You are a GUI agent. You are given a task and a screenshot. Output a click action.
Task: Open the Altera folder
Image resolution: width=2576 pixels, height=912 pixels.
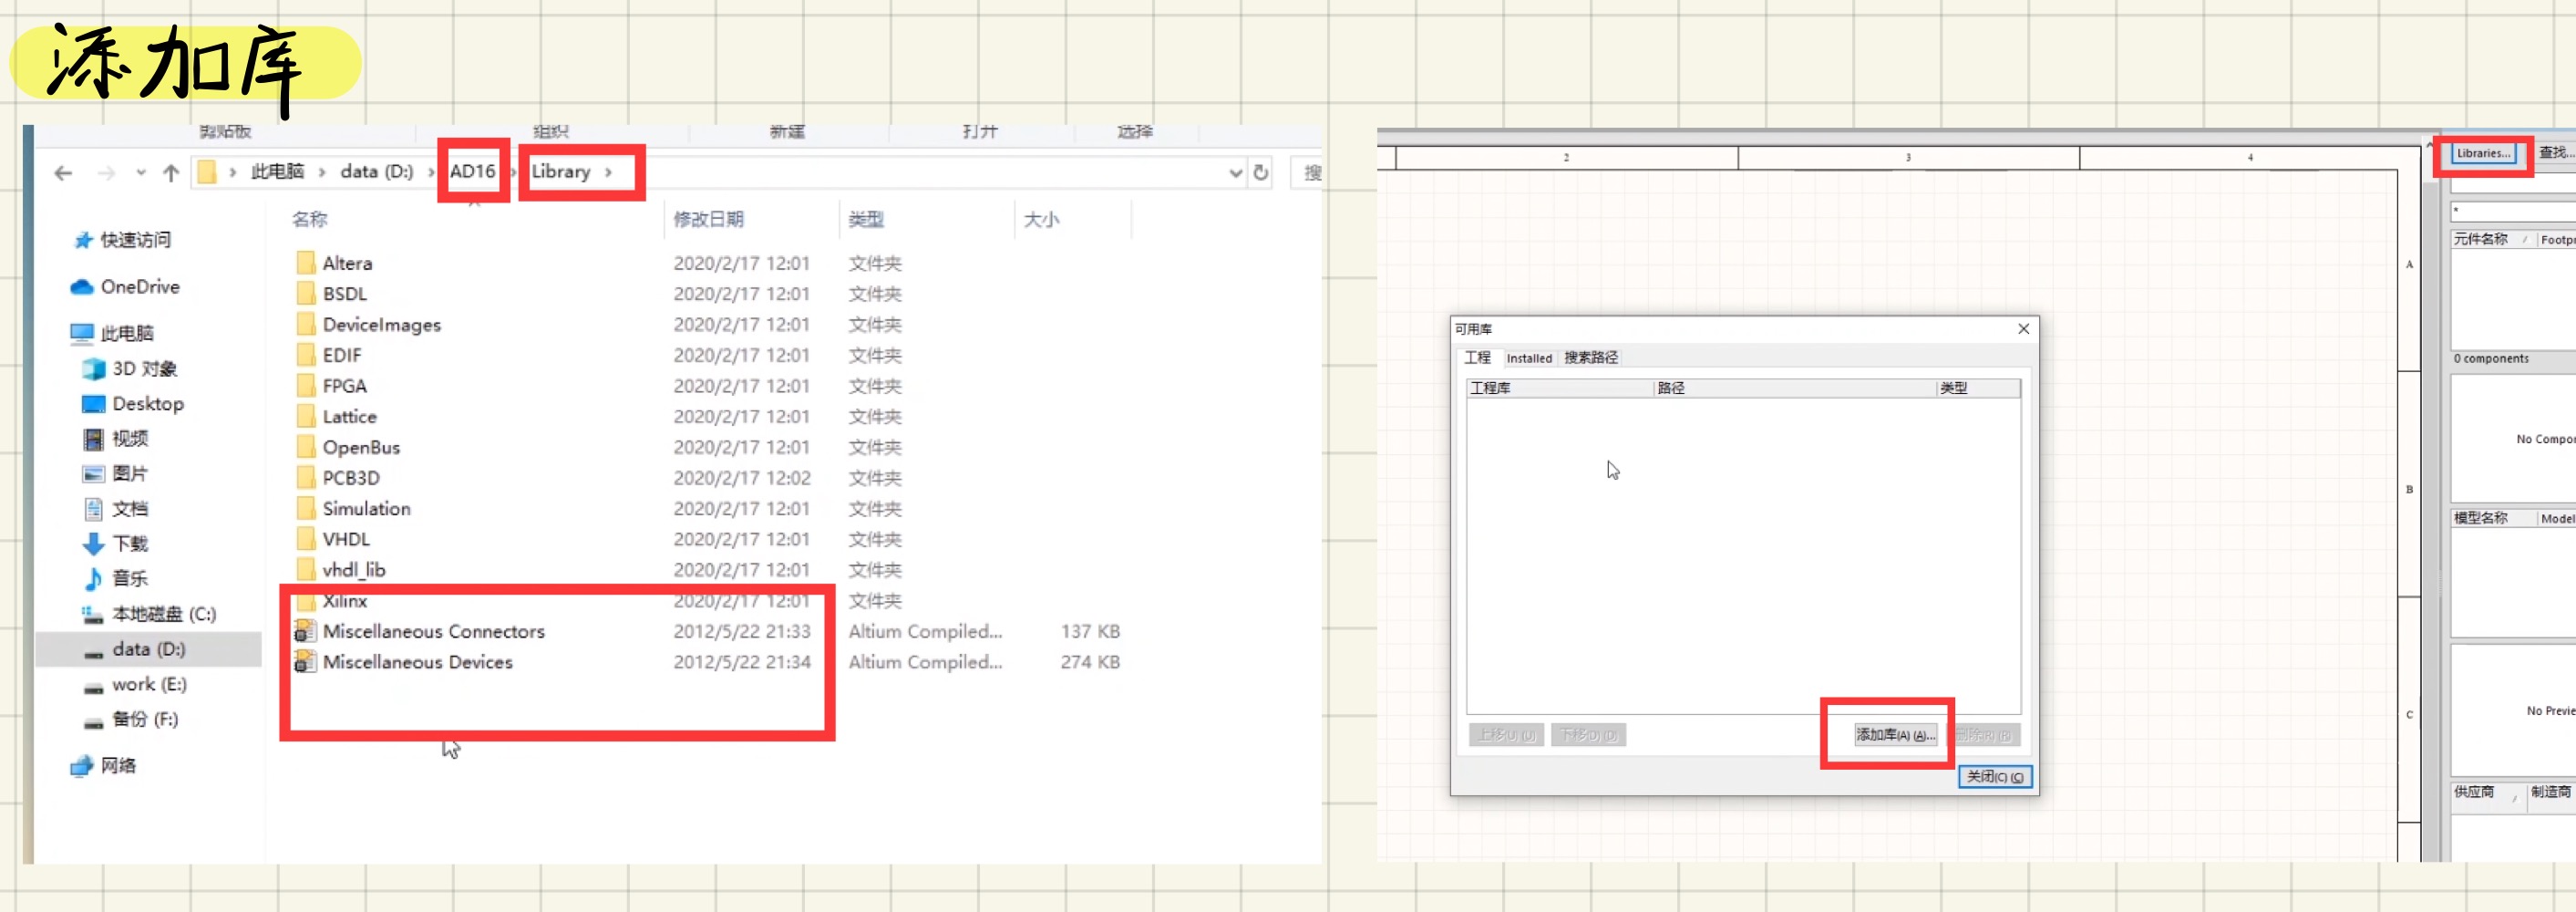[x=349, y=262]
